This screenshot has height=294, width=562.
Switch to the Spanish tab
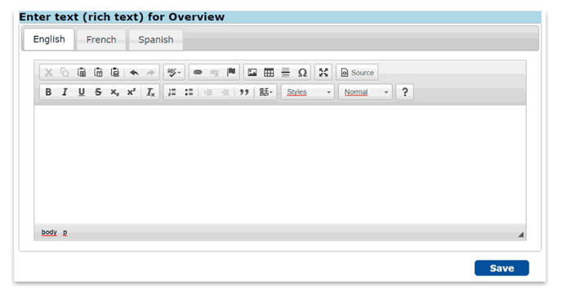click(156, 39)
